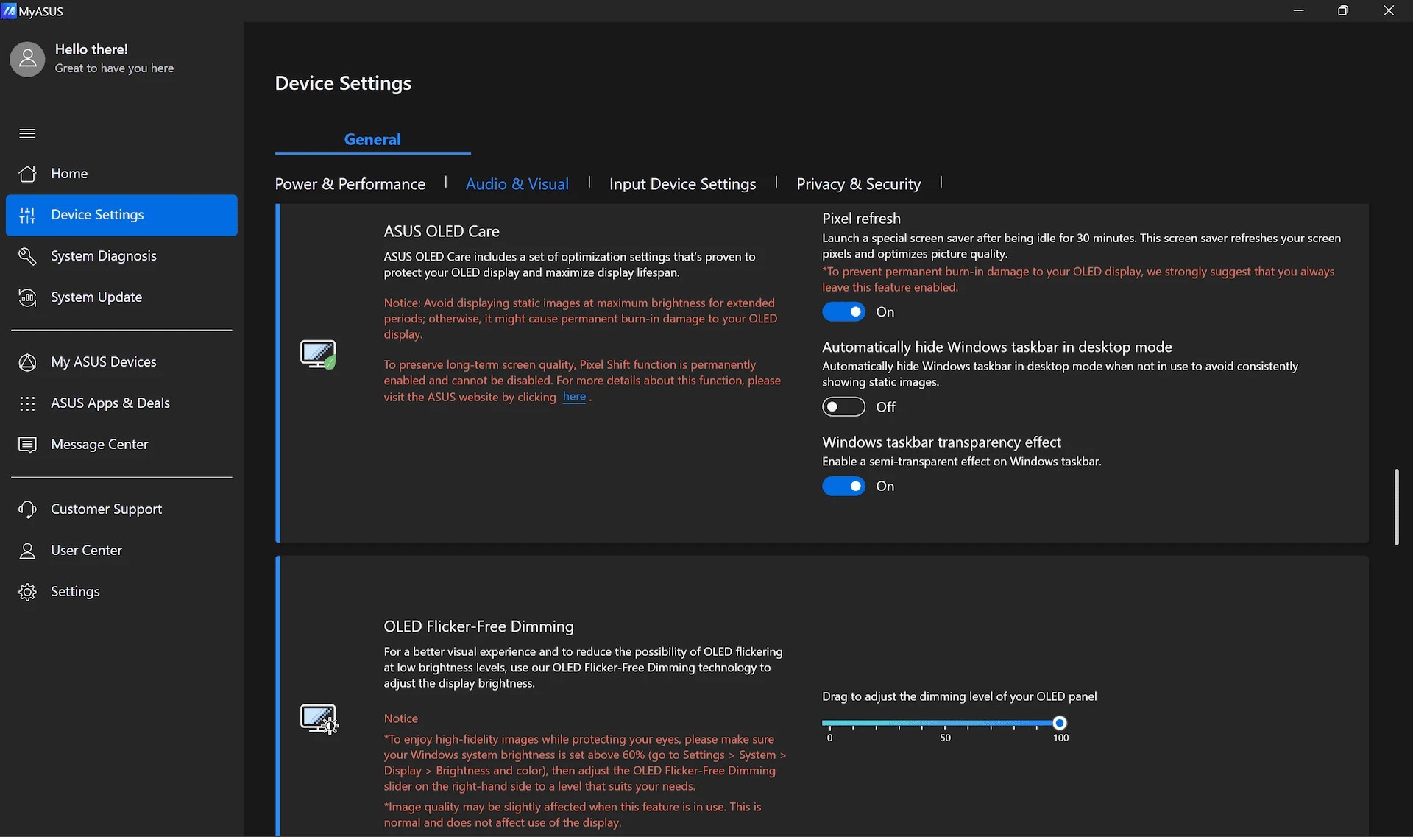Enable automatically hide Windows taskbar toggle

click(843, 407)
